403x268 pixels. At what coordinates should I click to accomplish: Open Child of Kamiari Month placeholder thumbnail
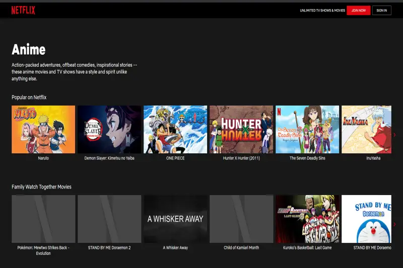tap(241, 219)
